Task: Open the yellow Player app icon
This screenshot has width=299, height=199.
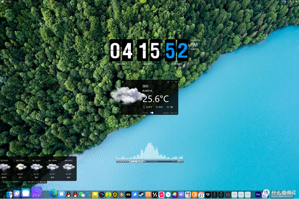Action: pyautogui.click(x=95, y=194)
